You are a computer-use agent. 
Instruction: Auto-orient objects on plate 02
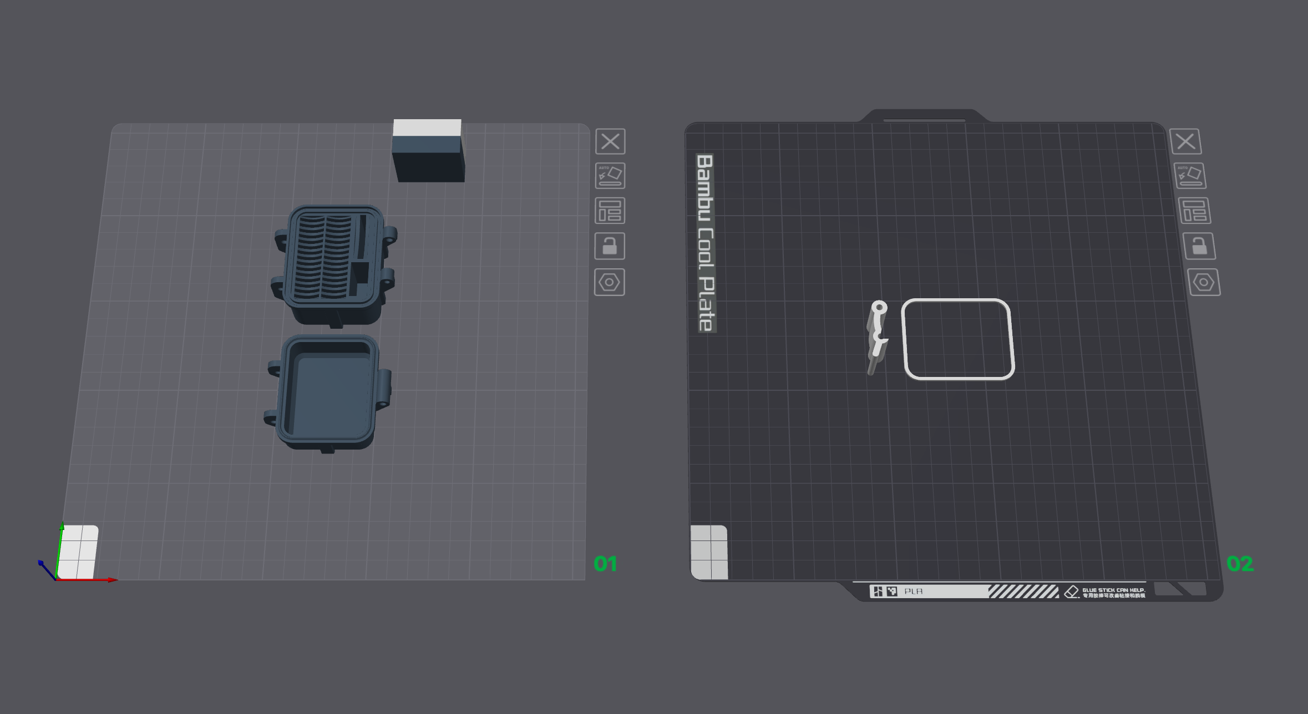(x=1190, y=176)
